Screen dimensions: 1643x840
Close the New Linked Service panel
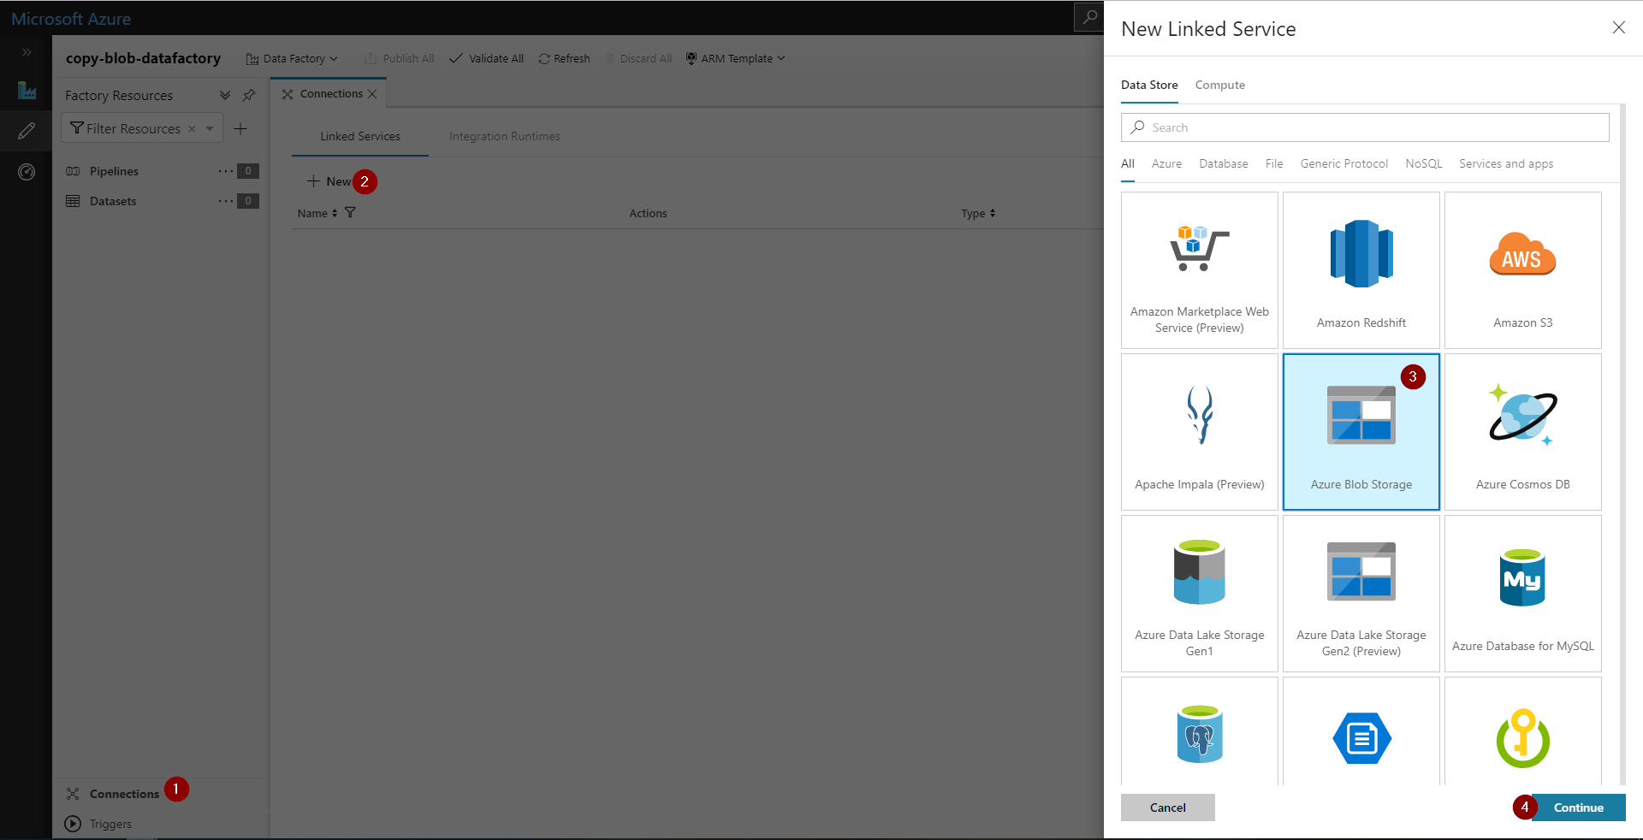[x=1618, y=27]
